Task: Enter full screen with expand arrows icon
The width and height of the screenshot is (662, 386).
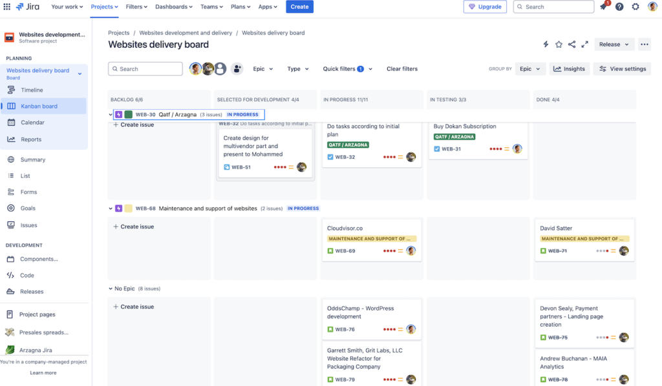Action: [x=584, y=45]
